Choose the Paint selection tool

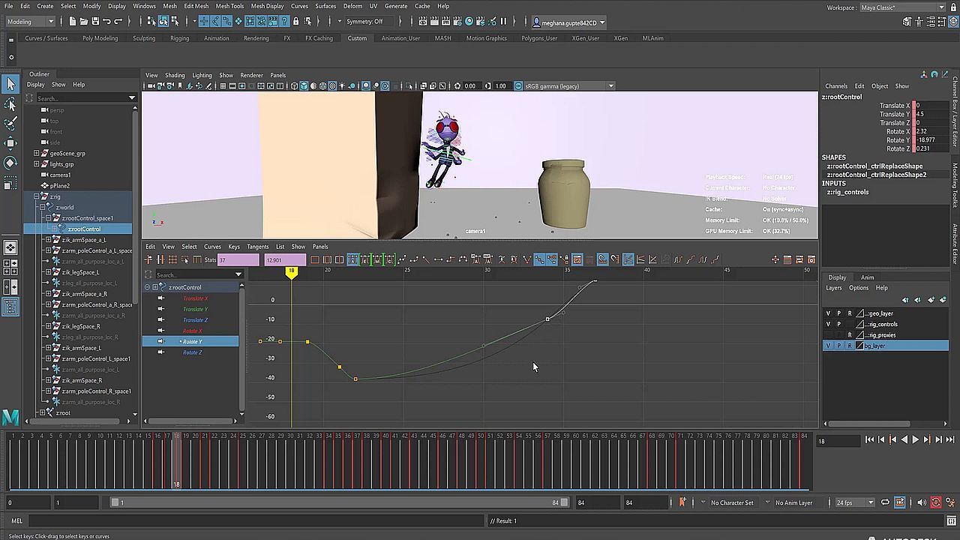[10, 123]
